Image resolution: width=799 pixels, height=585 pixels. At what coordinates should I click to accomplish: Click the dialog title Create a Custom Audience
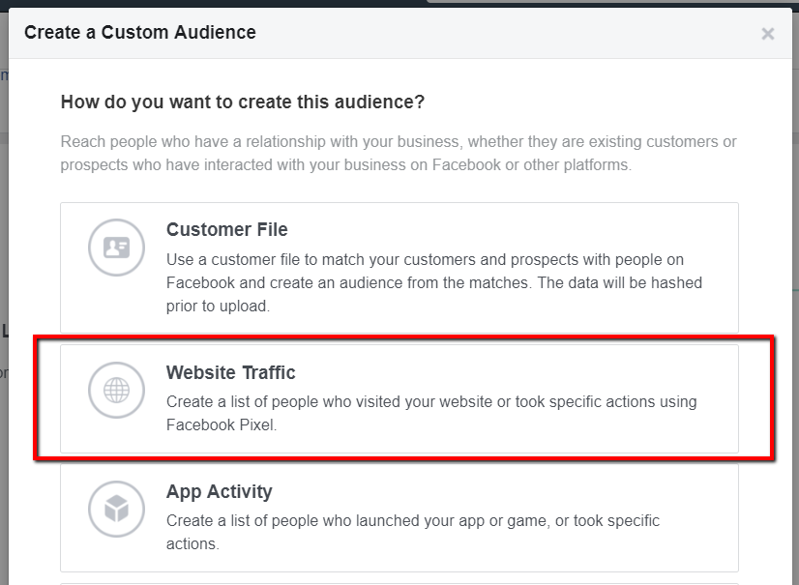[x=139, y=32]
